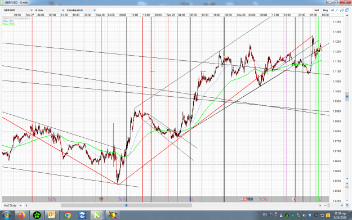This screenshot has width=352, height=220.
Task: Click the detach chart window icon
Action: 347,10
